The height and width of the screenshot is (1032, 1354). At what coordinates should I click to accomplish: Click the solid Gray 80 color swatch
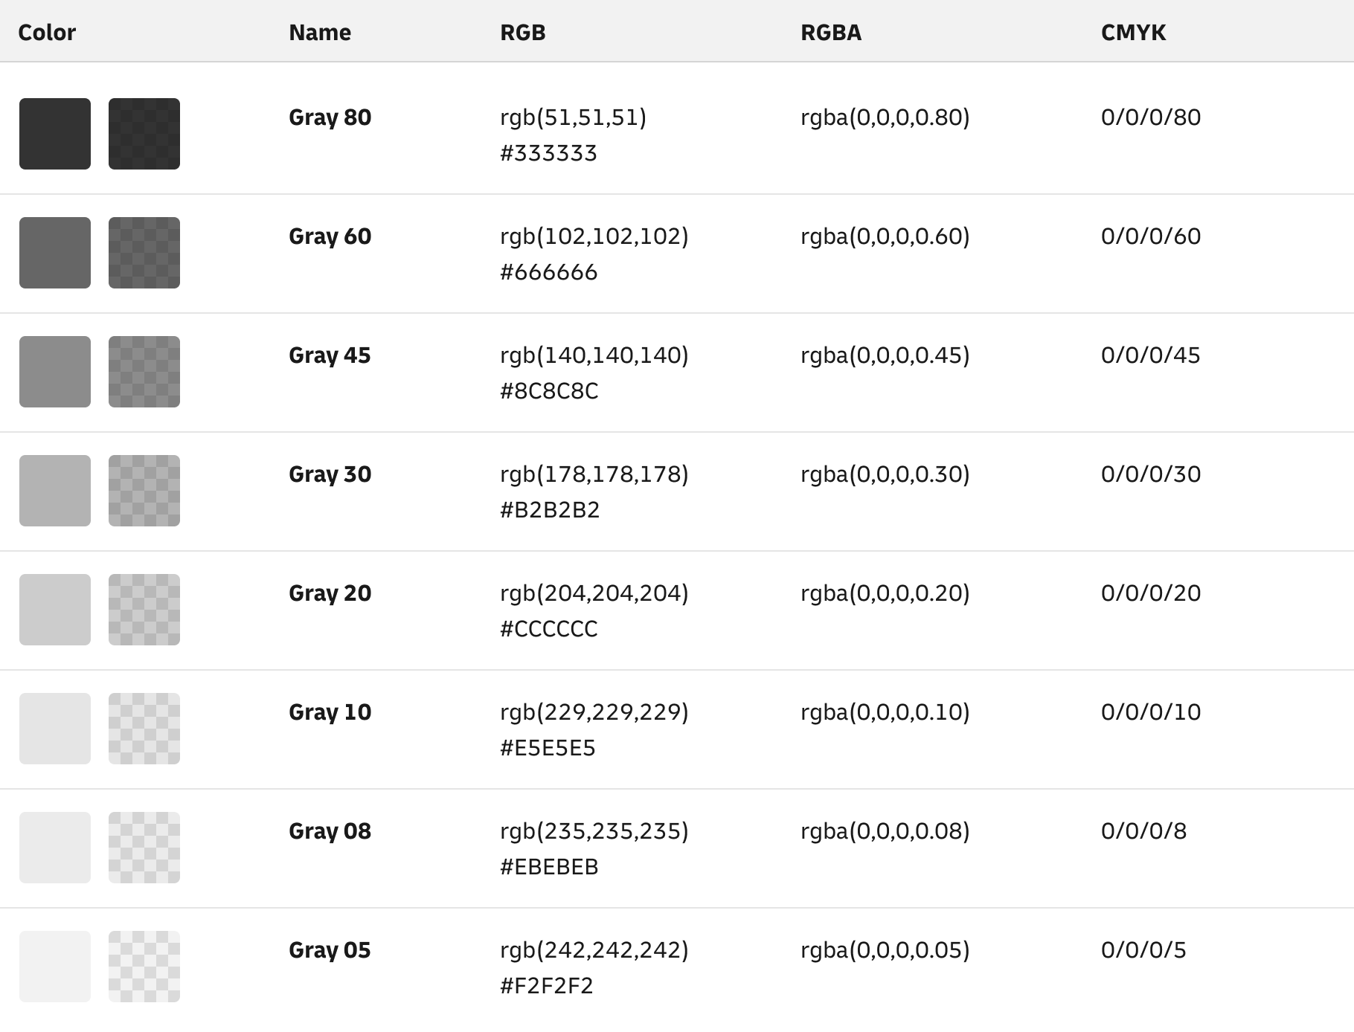click(x=55, y=134)
